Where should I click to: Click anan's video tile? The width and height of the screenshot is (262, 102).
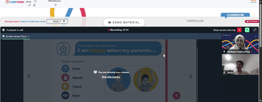(x=240, y=65)
